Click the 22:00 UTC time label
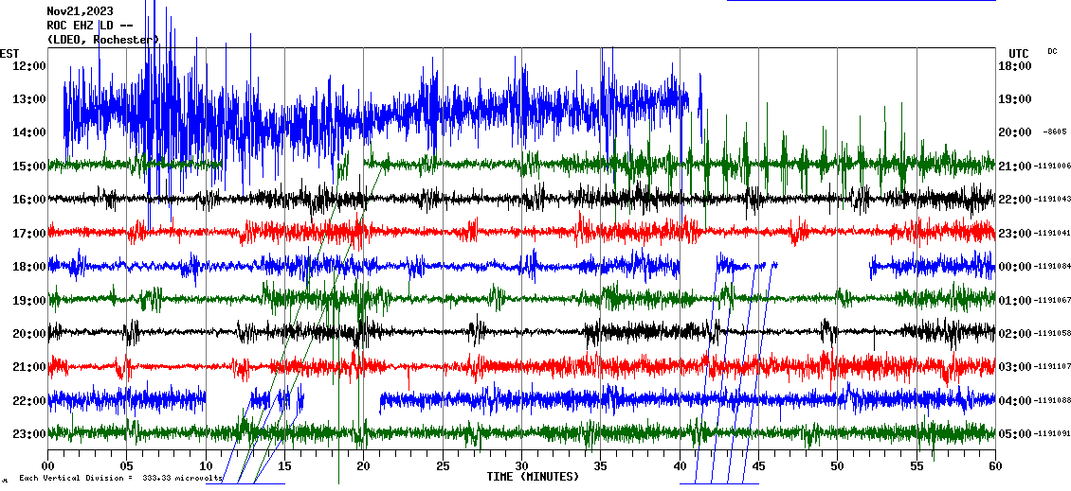Viewport: 1071px width, 491px height. (1015, 199)
